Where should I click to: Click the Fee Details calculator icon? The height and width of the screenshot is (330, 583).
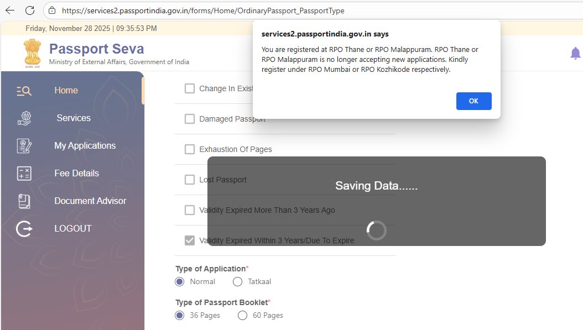[24, 173]
